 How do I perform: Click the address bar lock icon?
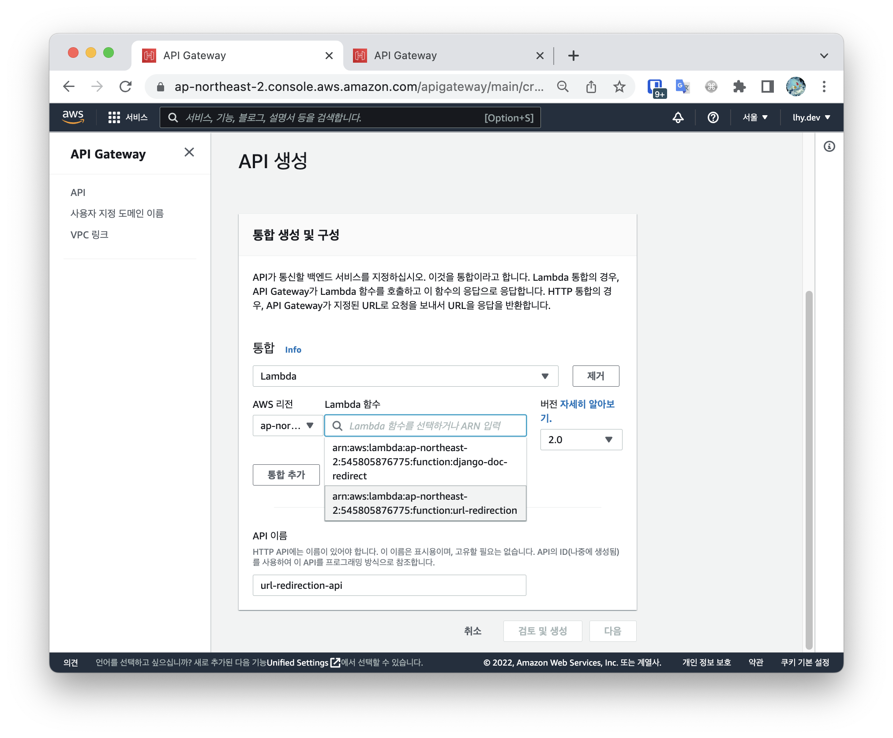coord(161,87)
